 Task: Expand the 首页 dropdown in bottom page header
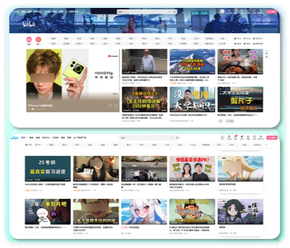[24, 138]
